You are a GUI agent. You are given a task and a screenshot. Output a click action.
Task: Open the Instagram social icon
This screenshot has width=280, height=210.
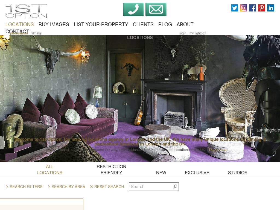(244, 8)
